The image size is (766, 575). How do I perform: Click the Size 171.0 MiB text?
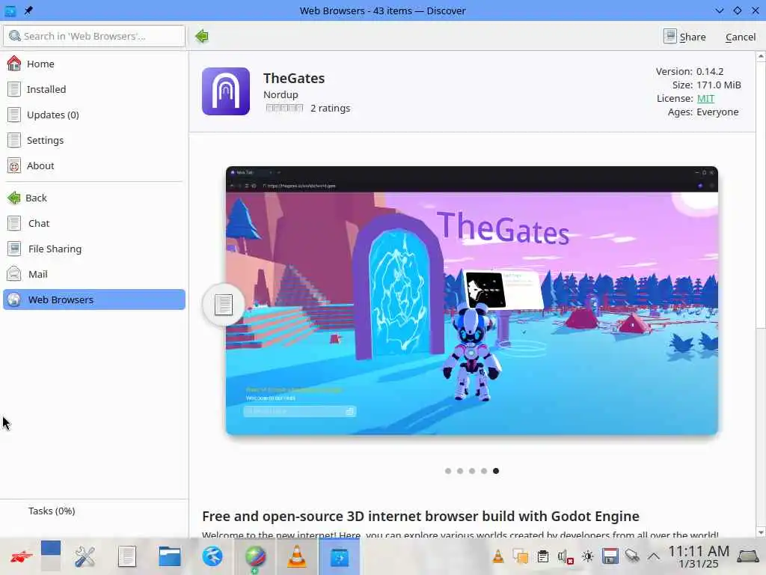tap(706, 85)
